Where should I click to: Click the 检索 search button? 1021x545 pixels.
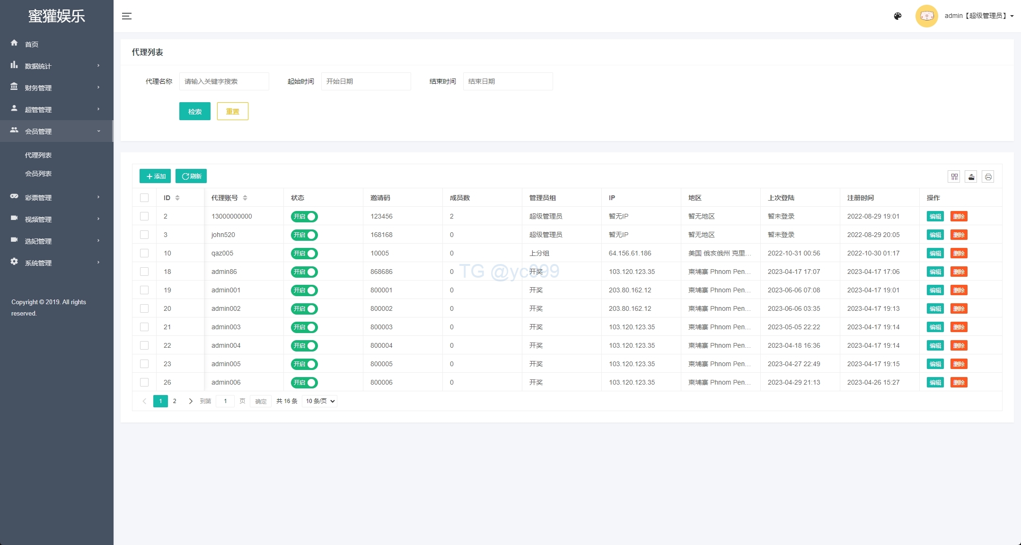click(x=194, y=112)
